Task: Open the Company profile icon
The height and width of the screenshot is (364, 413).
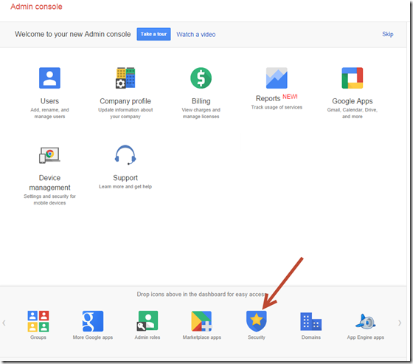Action: 125,78
